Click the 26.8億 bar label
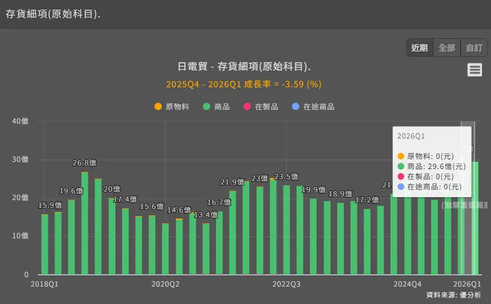 (x=84, y=163)
